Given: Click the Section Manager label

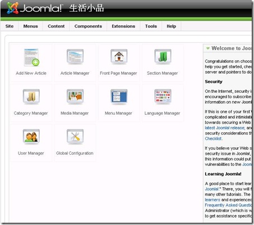Looking at the screenshot, I should pos(162,73).
